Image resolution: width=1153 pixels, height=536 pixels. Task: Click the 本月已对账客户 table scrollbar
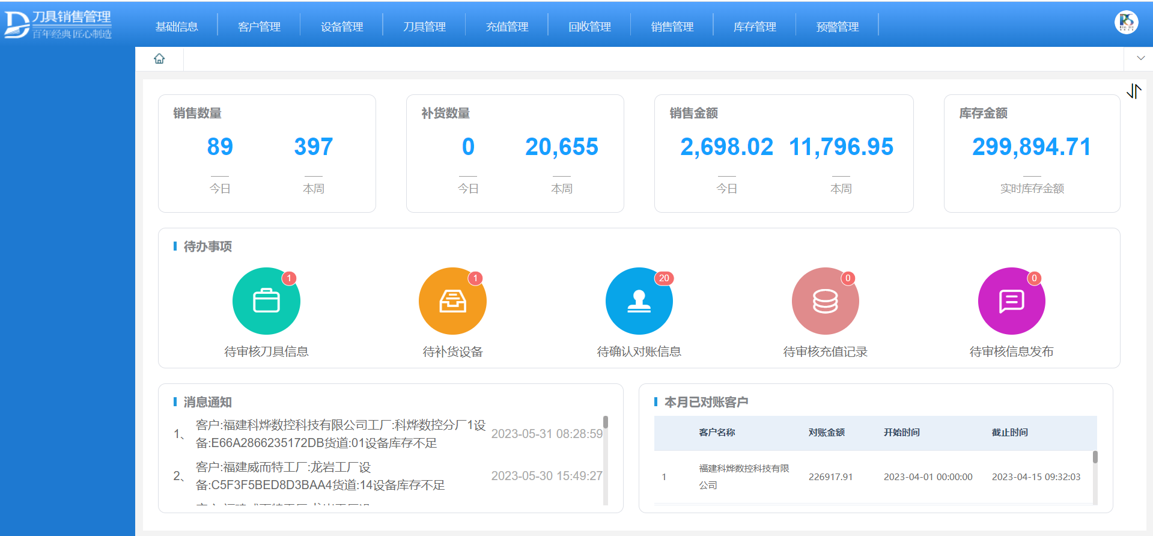(x=1095, y=458)
